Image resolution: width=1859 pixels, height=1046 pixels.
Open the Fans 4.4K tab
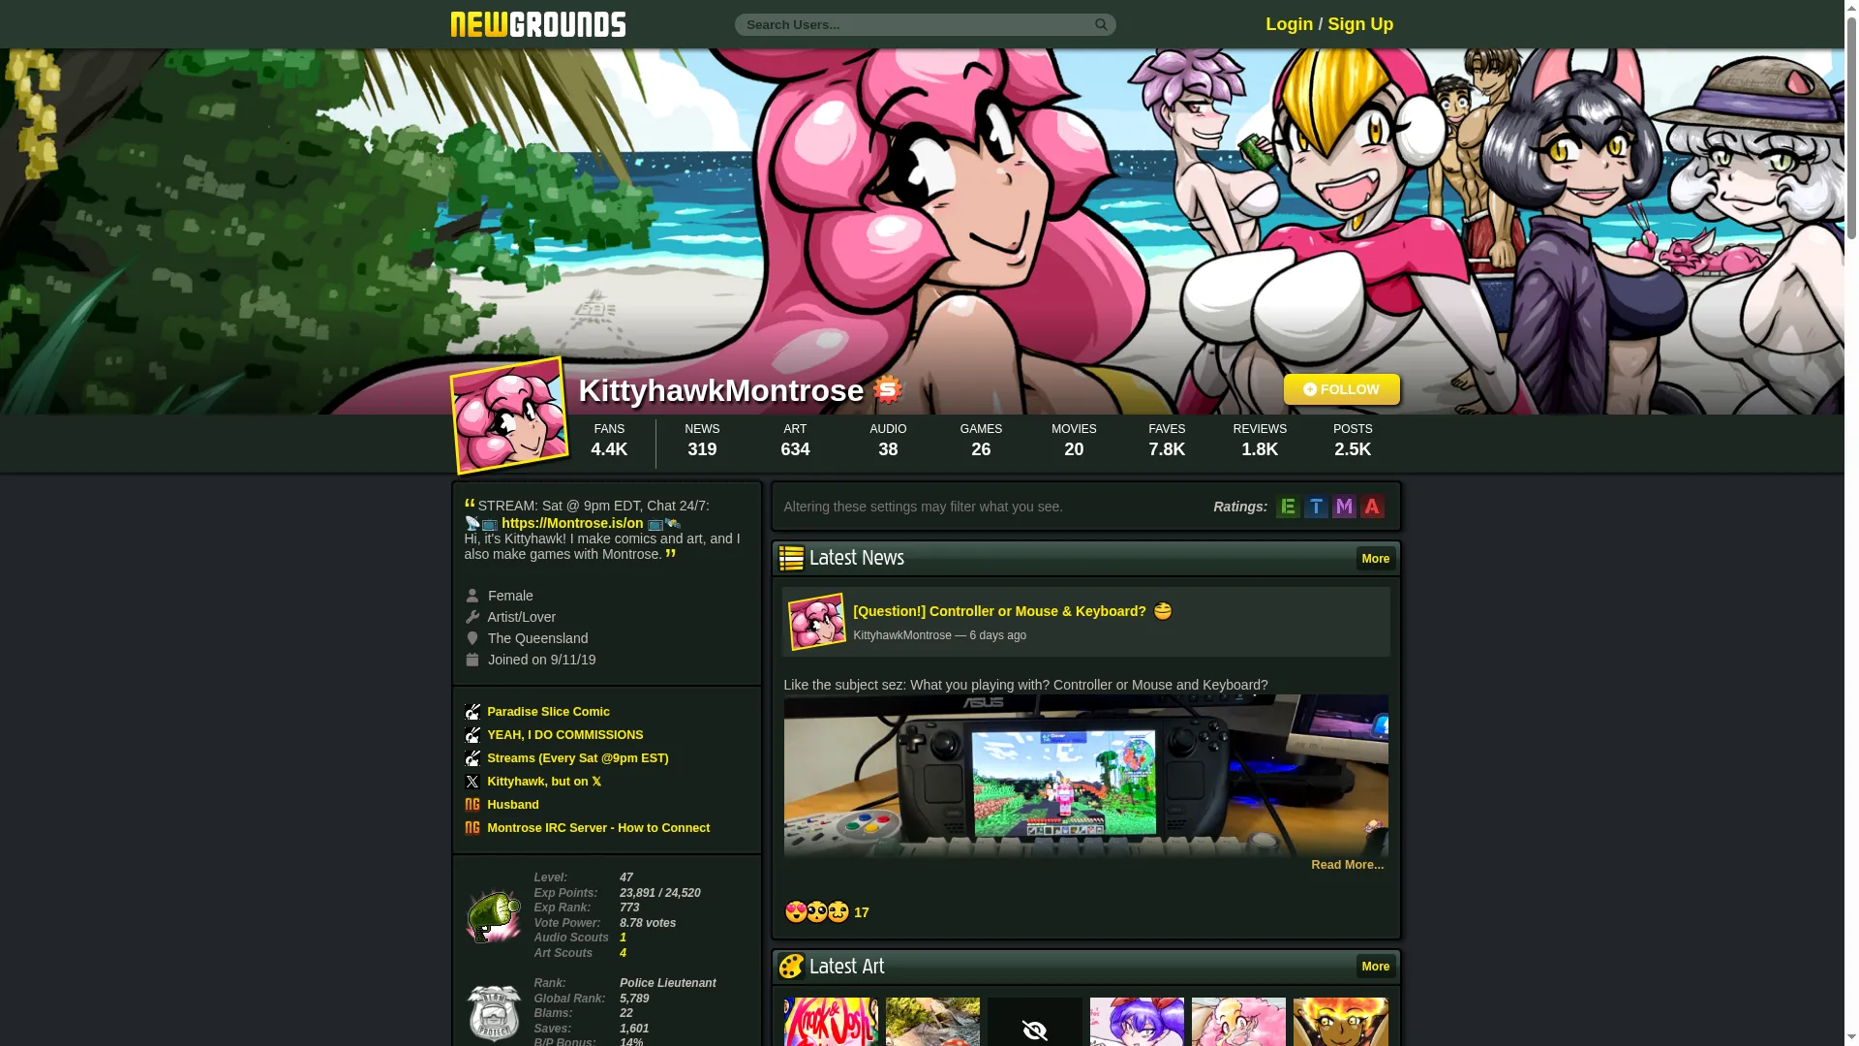click(609, 441)
